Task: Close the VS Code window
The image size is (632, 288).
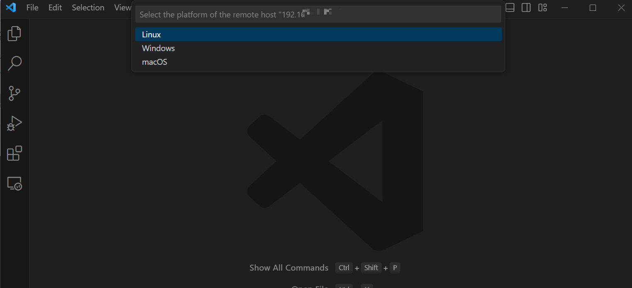Action: coord(621,7)
